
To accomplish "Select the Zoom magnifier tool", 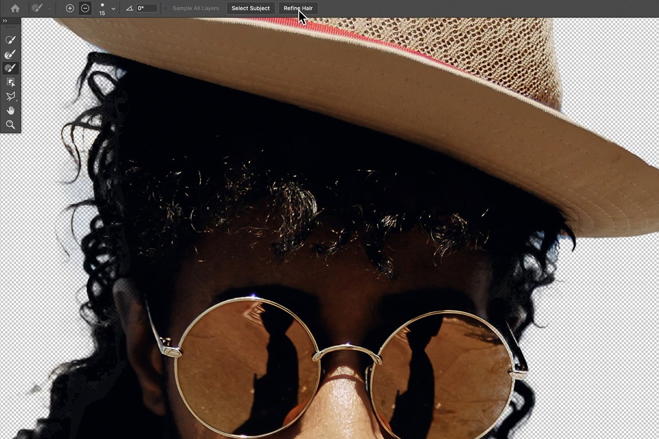I will click(x=10, y=125).
